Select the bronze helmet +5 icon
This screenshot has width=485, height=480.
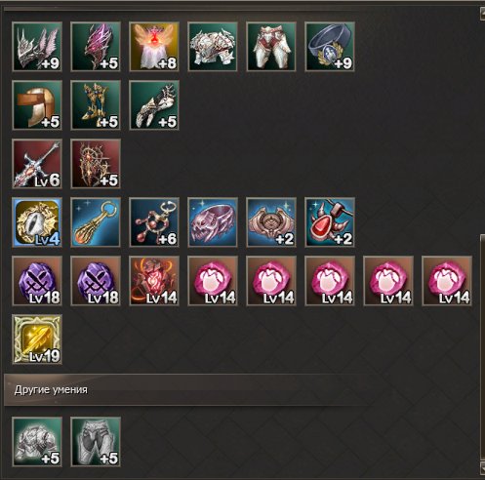tap(37, 105)
